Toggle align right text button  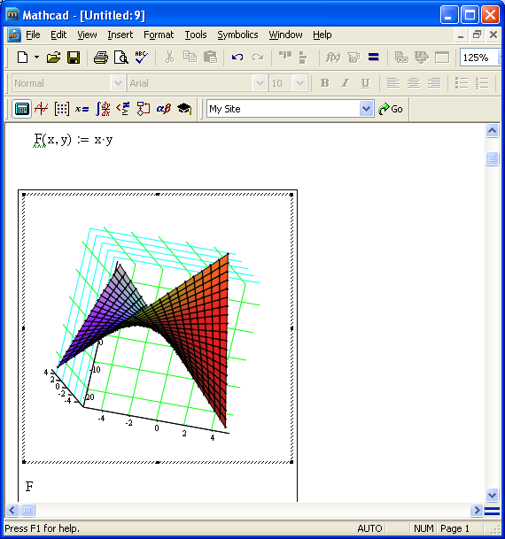(434, 83)
